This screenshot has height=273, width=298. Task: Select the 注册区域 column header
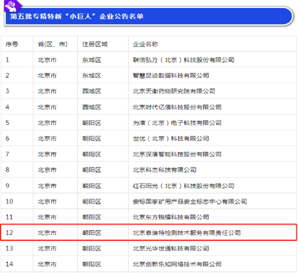(x=95, y=45)
